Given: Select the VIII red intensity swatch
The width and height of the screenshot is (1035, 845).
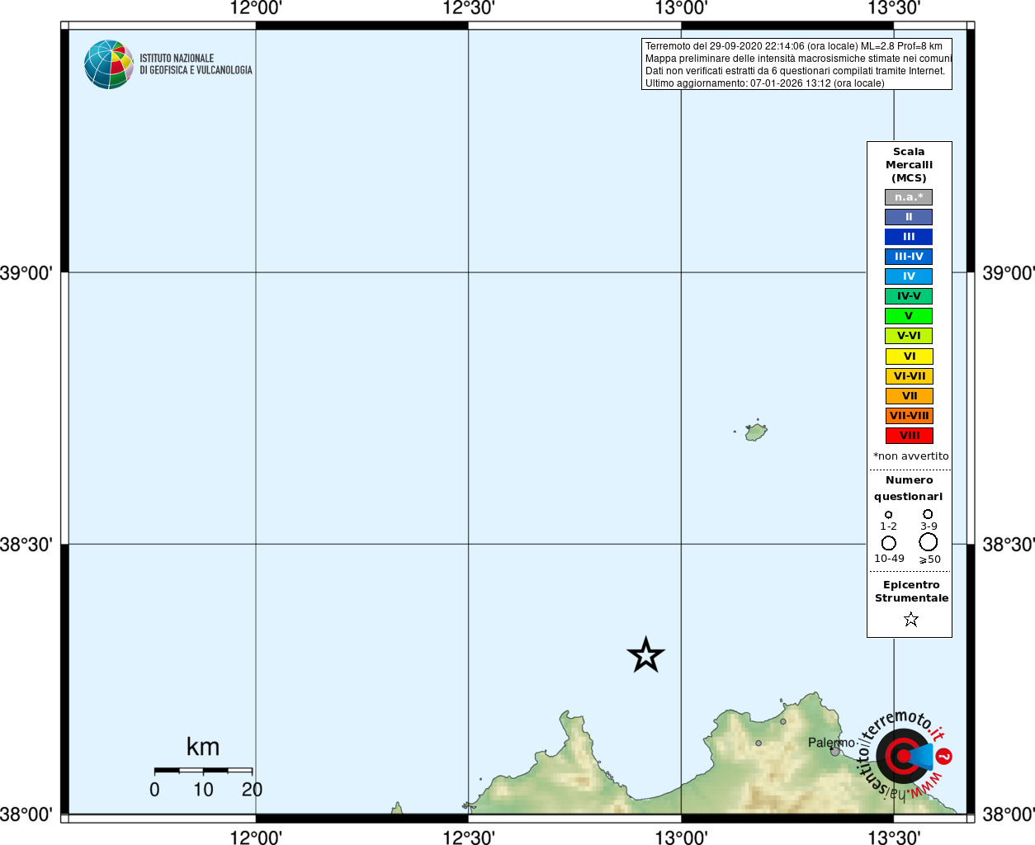Looking at the screenshot, I should [909, 436].
